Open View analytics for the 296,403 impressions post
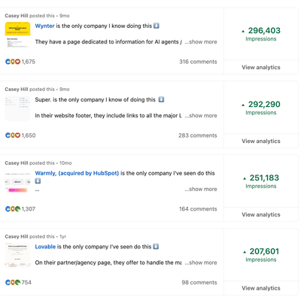301x301 pixels. 261,67
